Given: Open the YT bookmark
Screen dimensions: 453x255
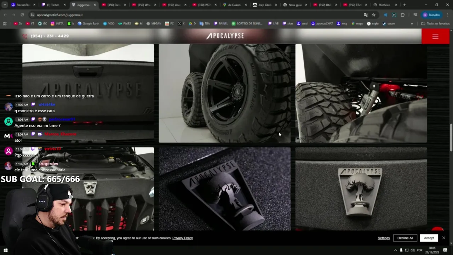Looking at the screenshot, I should click(30, 24).
